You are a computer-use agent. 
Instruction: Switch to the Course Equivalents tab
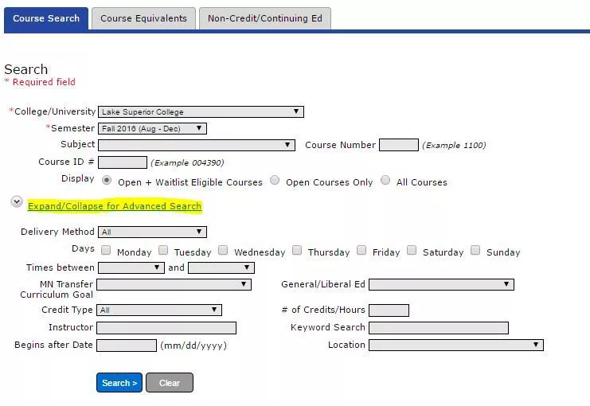point(143,18)
